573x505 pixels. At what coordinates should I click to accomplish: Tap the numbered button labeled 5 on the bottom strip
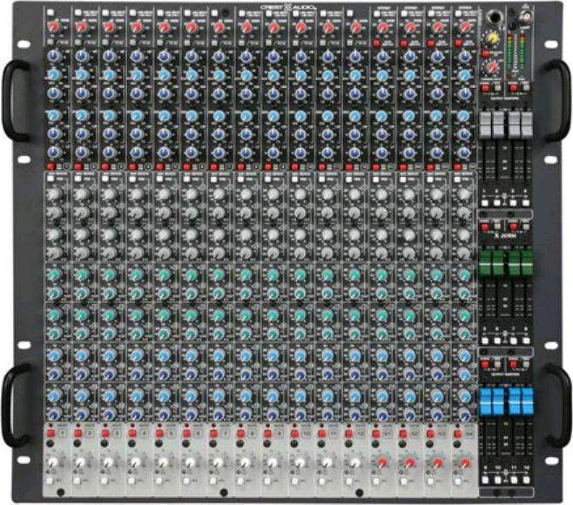click(x=172, y=434)
